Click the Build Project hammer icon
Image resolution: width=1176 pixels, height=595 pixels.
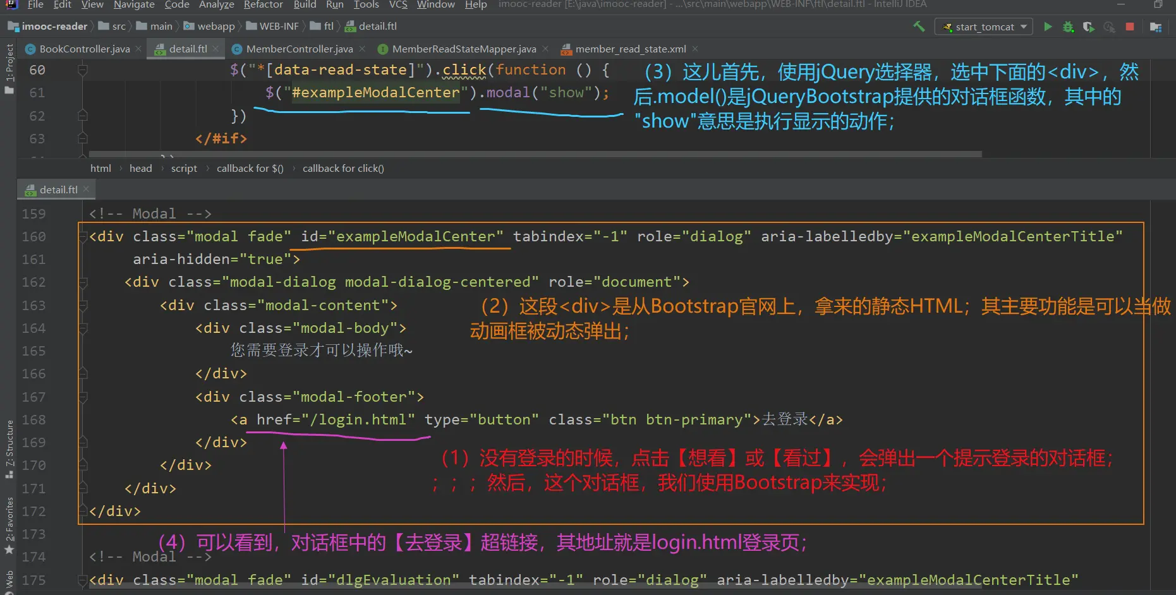click(x=919, y=27)
